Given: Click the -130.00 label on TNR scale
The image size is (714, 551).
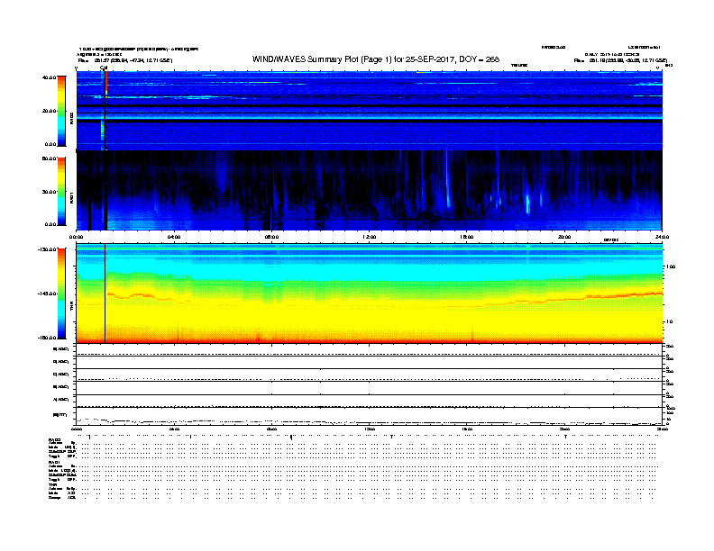Looking at the screenshot, I should 48,249.
